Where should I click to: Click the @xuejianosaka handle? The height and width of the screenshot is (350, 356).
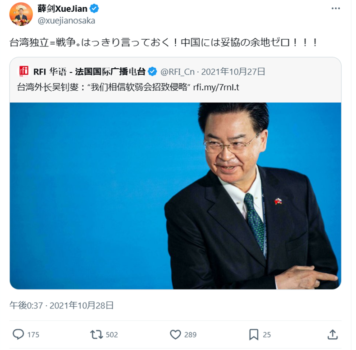point(66,21)
